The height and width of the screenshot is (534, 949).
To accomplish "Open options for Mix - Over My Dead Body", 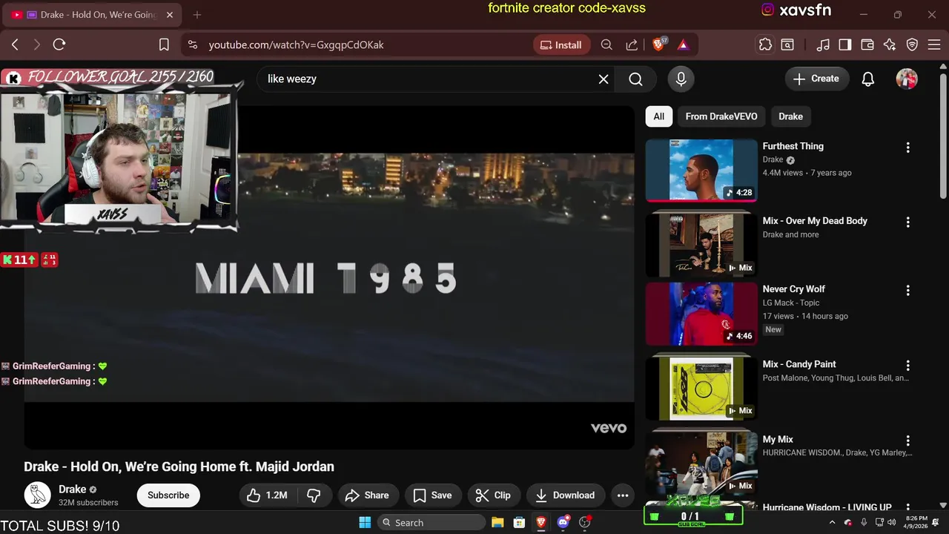I will pyautogui.click(x=907, y=222).
